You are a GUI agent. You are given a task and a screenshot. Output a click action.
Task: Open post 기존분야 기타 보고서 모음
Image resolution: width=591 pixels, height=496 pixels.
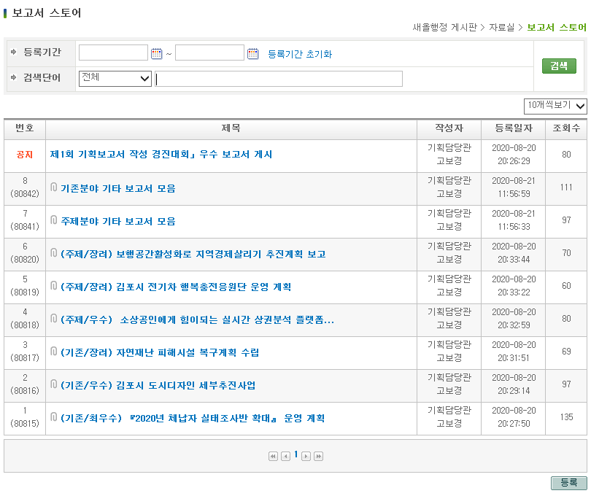tap(118, 188)
